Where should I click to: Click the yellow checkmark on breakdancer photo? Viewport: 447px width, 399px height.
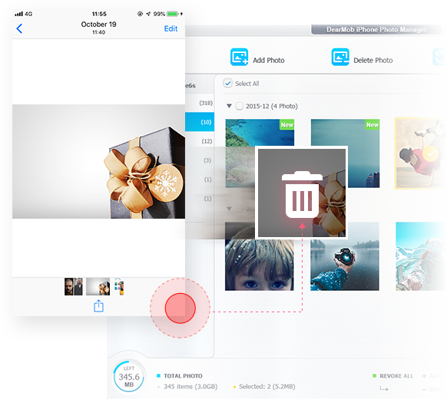[430, 153]
